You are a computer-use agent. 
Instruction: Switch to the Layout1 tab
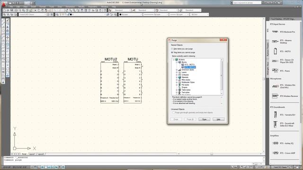[x=32, y=154]
